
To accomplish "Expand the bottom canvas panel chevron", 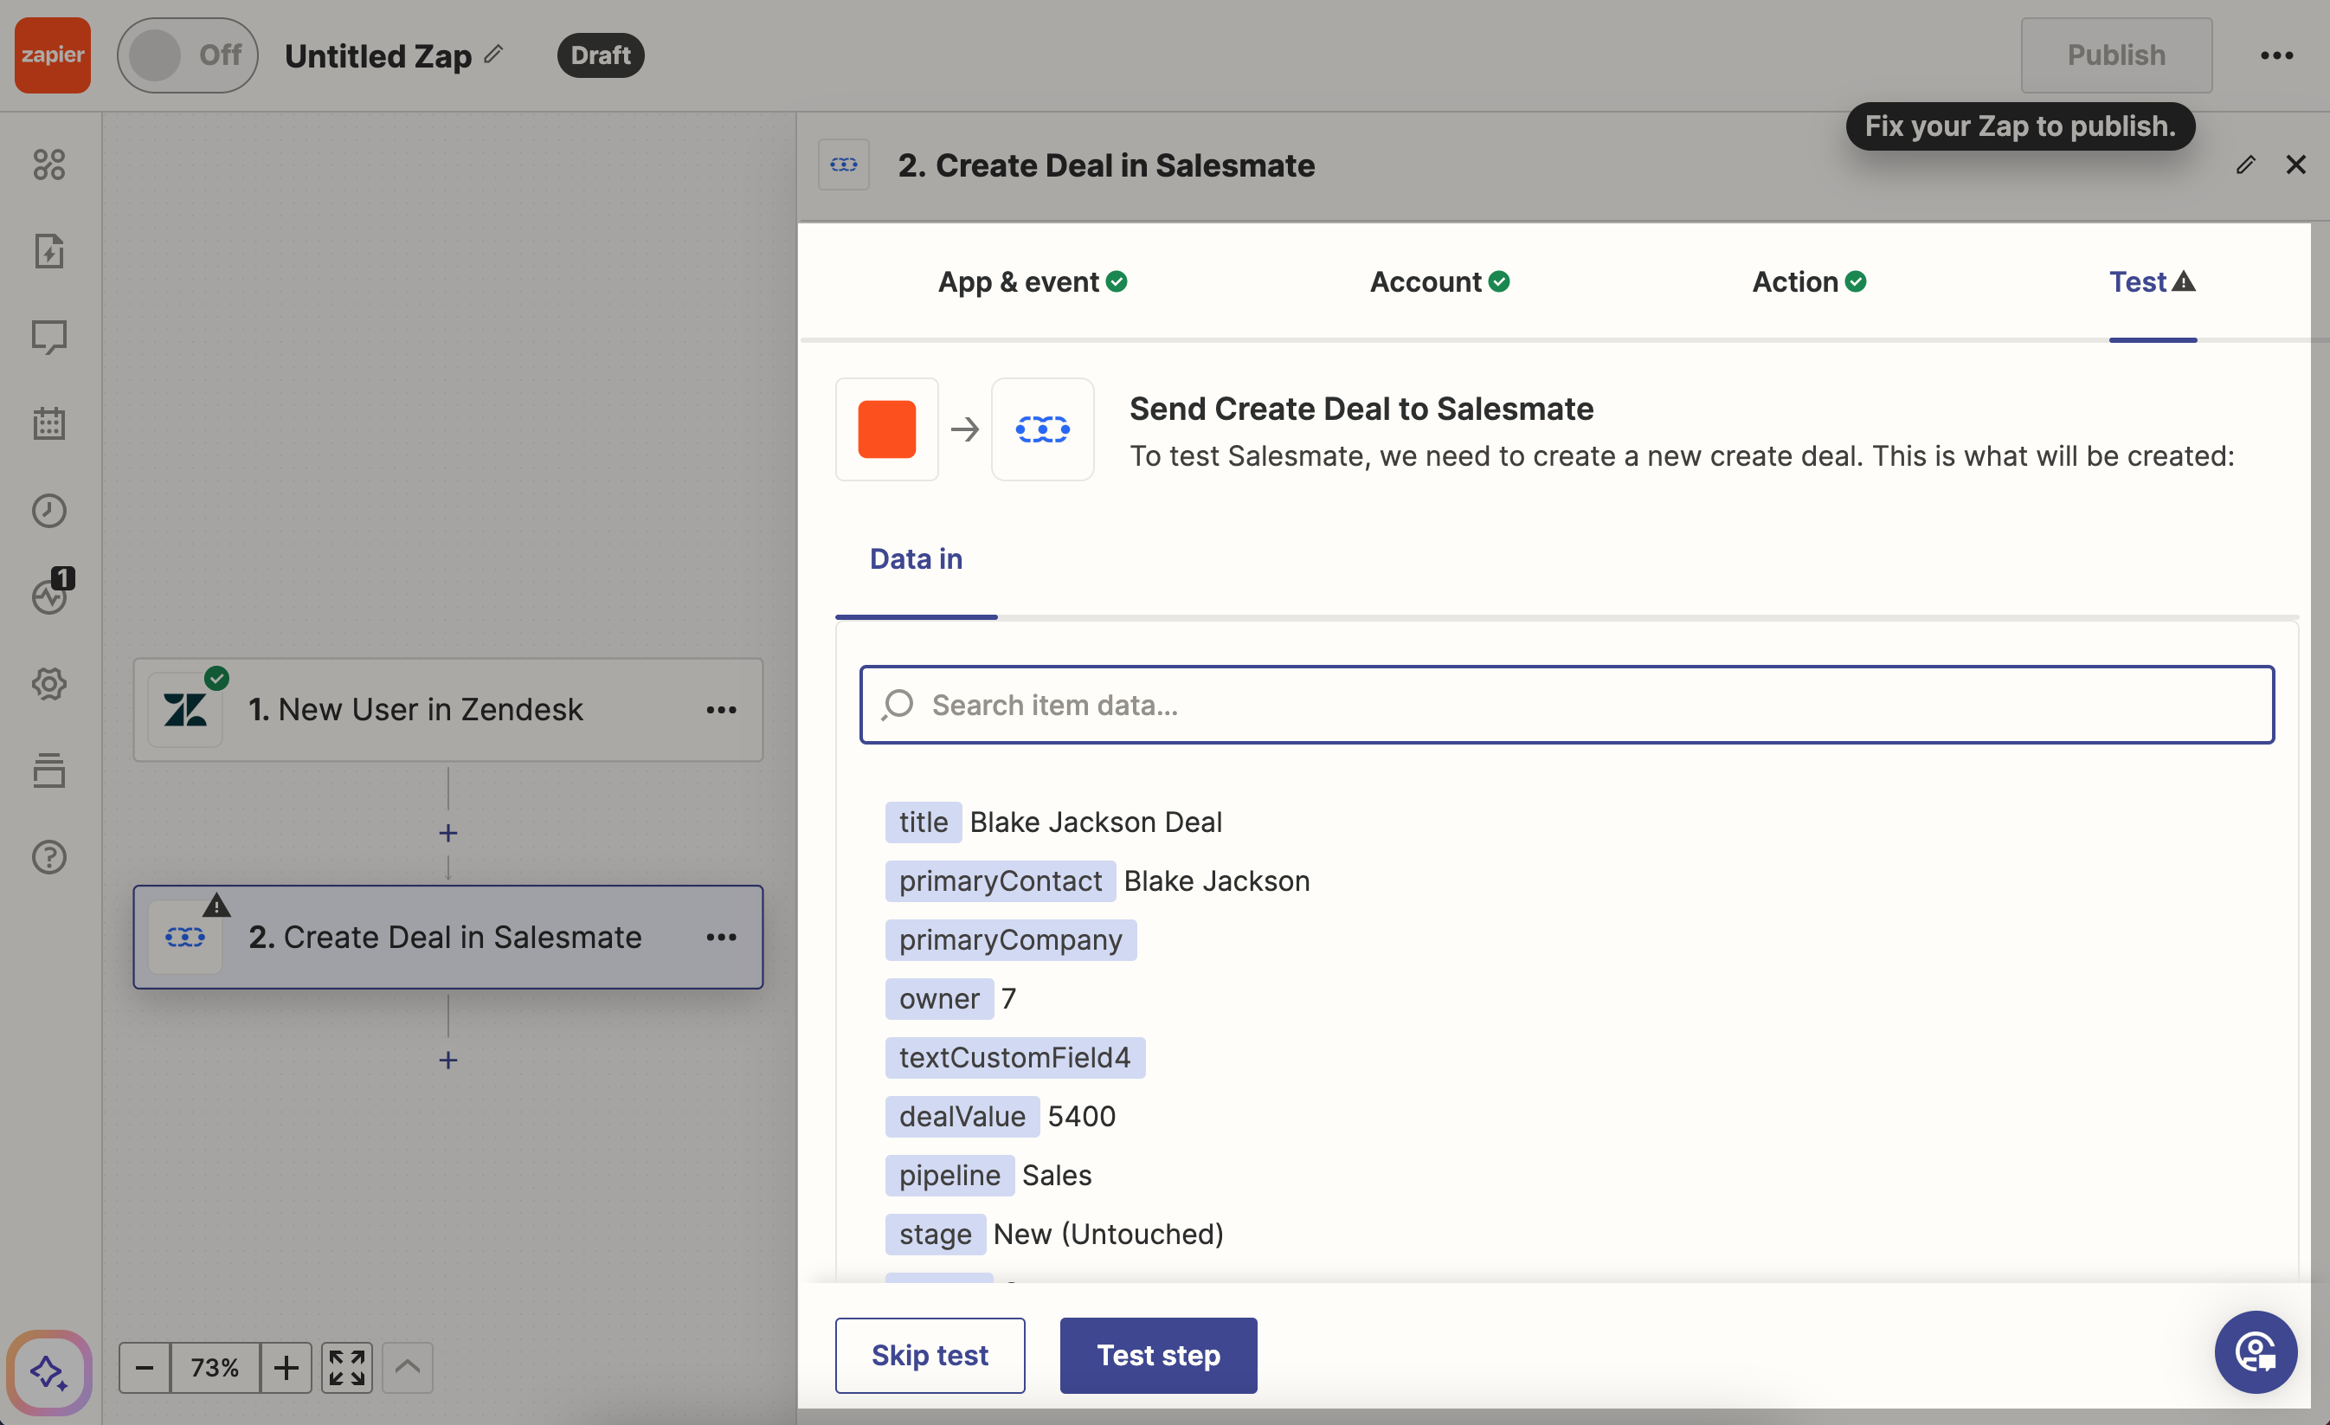I will coord(408,1367).
